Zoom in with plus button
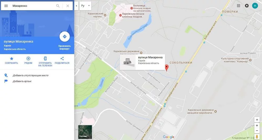 point(257,125)
